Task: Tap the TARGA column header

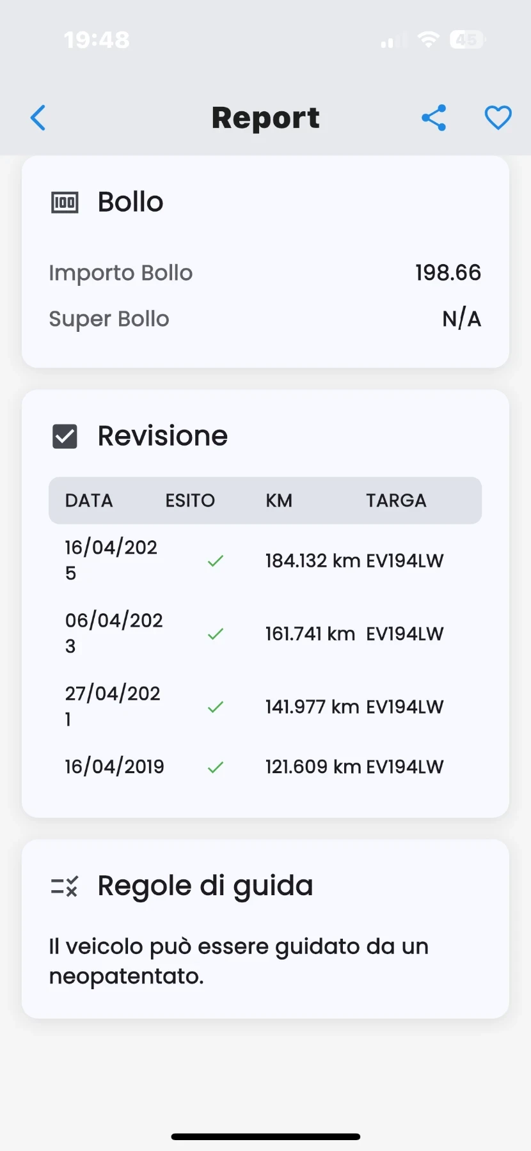Action: (396, 501)
